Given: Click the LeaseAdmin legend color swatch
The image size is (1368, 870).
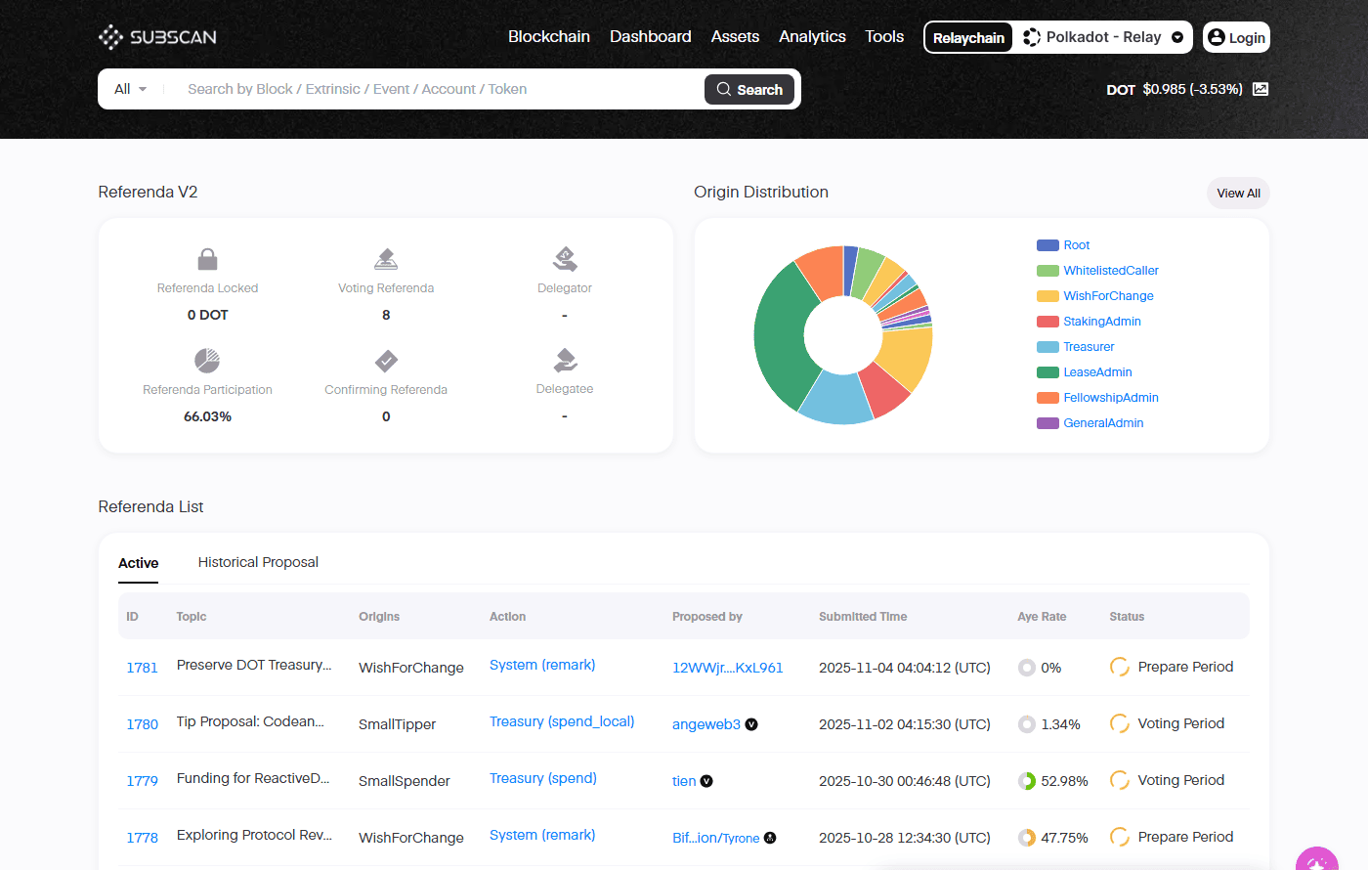Looking at the screenshot, I should pyautogui.click(x=1047, y=372).
